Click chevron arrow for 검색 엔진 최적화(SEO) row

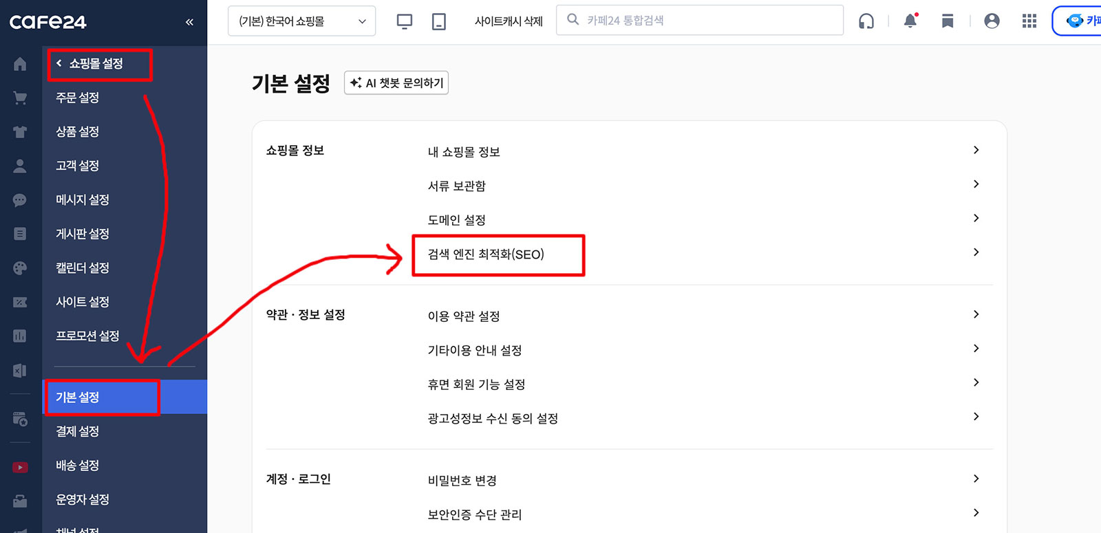click(x=976, y=252)
